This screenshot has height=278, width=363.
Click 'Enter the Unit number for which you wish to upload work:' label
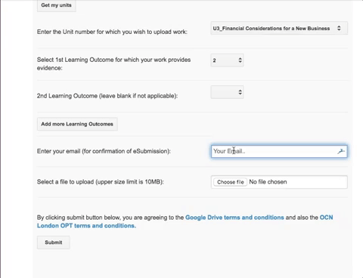tap(112, 32)
